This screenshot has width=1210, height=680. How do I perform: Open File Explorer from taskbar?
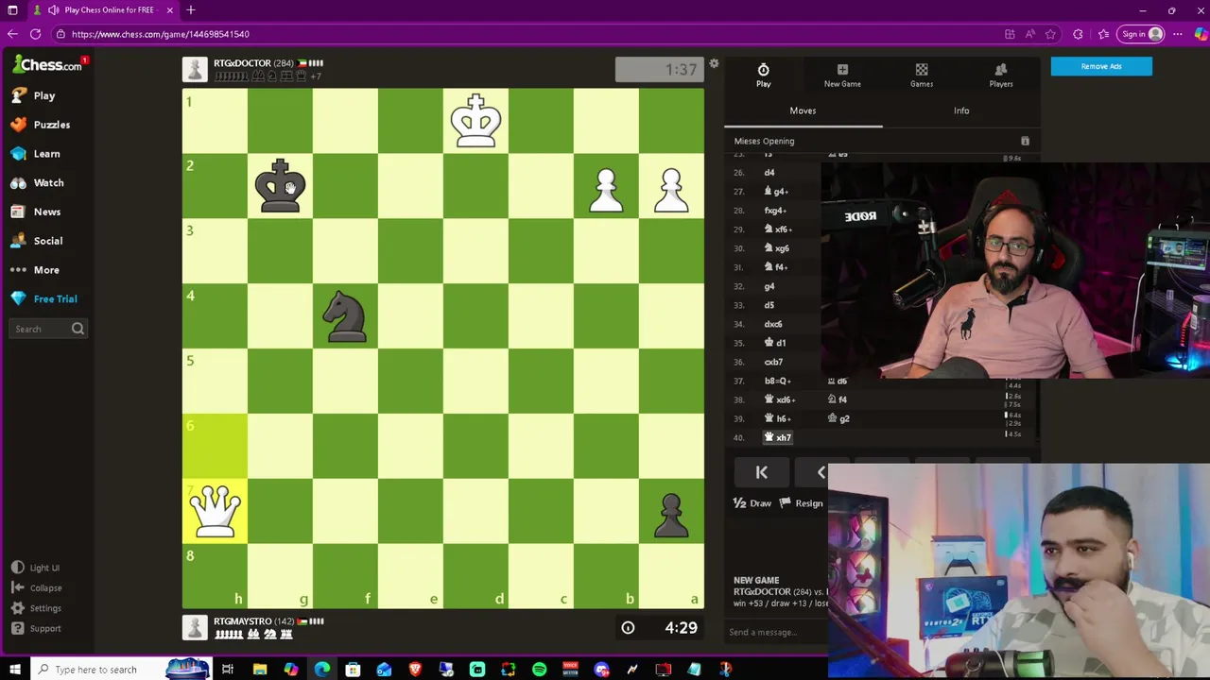(260, 670)
